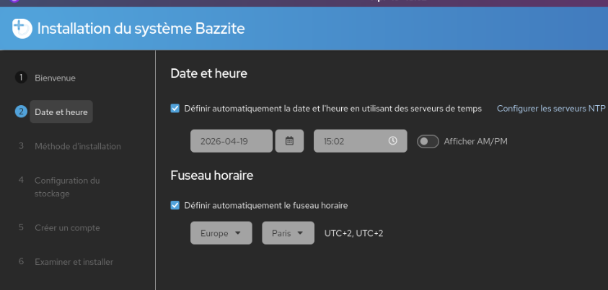
Task: Open the Paris city dropdown
Action: click(x=288, y=233)
